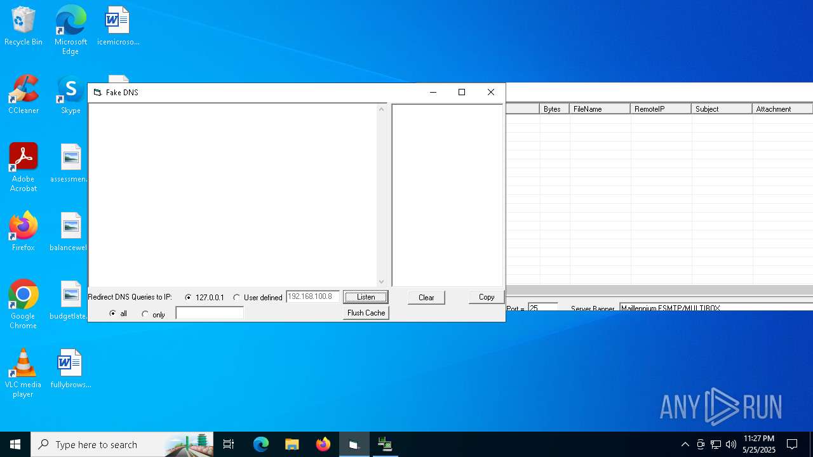Sort by RemoteIP column header

(661, 109)
